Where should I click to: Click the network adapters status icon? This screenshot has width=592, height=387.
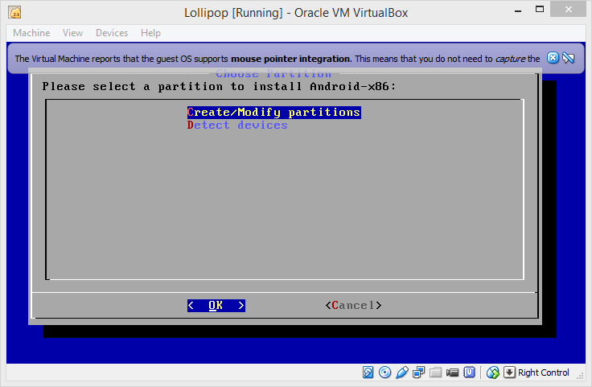tap(419, 373)
